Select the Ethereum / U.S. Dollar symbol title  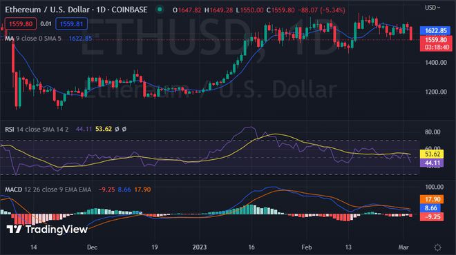pos(76,10)
